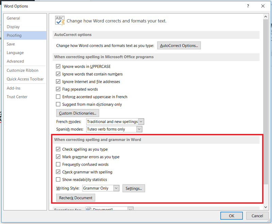Click the scrollbar down arrow
Viewport: 272px width, 224px height.
coord(266,207)
